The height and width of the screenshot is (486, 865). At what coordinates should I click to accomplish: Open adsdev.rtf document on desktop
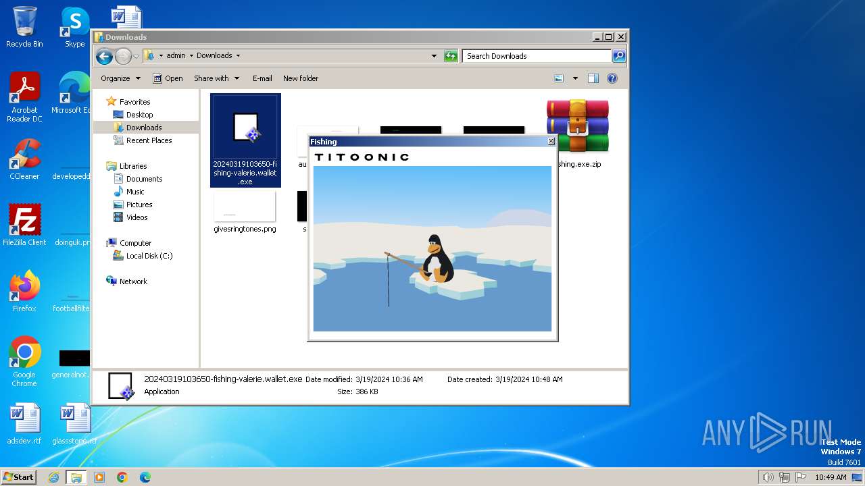point(24,424)
